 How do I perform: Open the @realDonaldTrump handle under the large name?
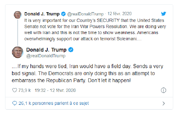tap(46, 56)
